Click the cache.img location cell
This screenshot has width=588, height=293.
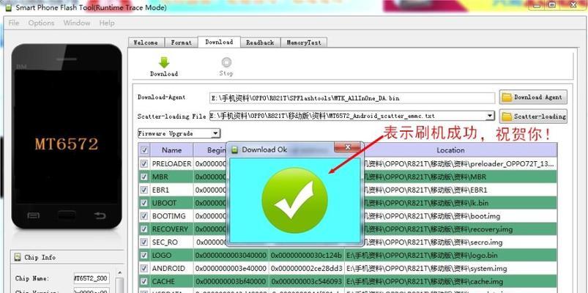pos(450,281)
